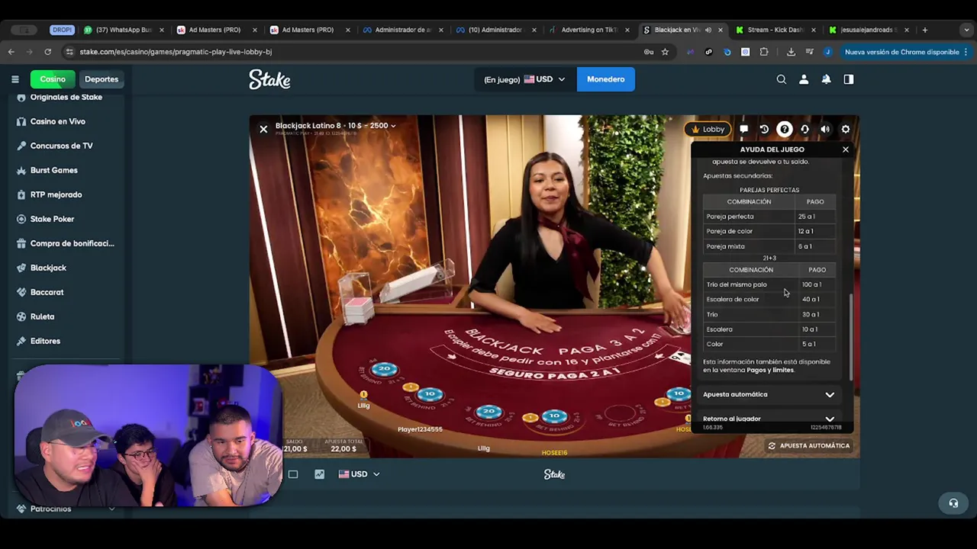Open the in-game support headset icon

pyautogui.click(x=804, y=129)
